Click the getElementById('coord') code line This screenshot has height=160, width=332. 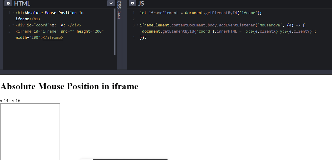pyautogui.click(x=229, y=31)
